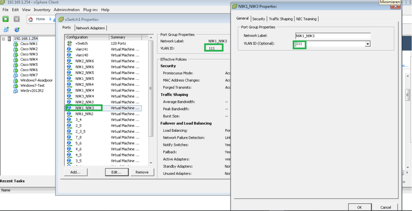This screenshot has width=412, height=211.
Task: Click the port list scrollbar up arrow
Action: click(x=151, y=37)
